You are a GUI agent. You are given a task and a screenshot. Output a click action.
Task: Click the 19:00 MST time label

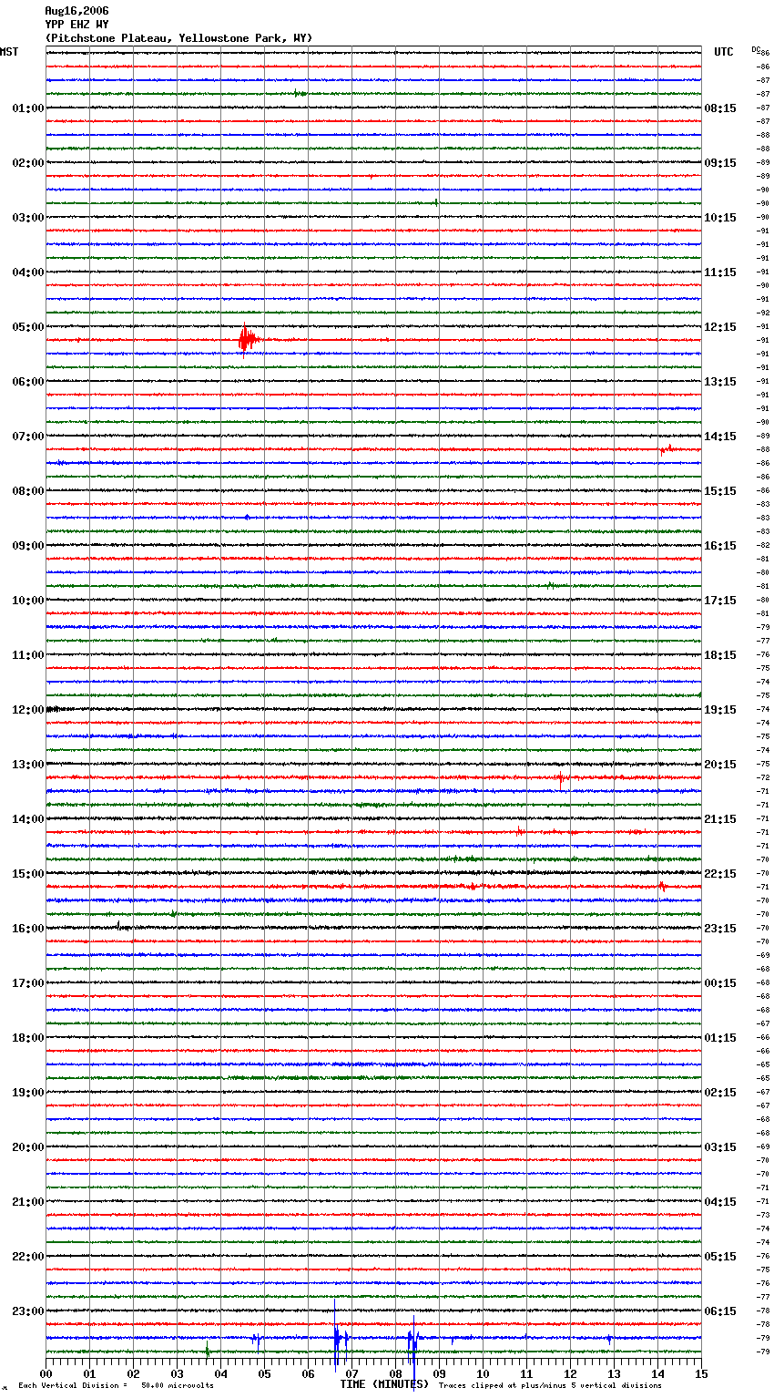coord(27,1093)
